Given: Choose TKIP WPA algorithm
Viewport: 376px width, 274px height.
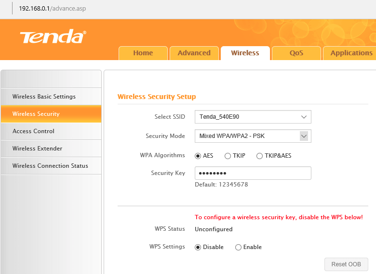Looking at the screenshot, I should (x=228, y=156).
